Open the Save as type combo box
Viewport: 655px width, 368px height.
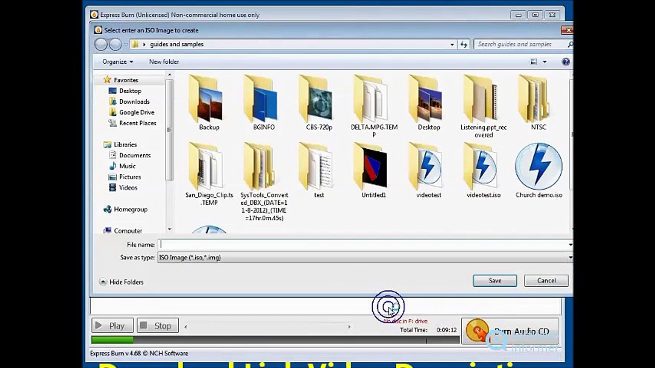tap(365, 258)
